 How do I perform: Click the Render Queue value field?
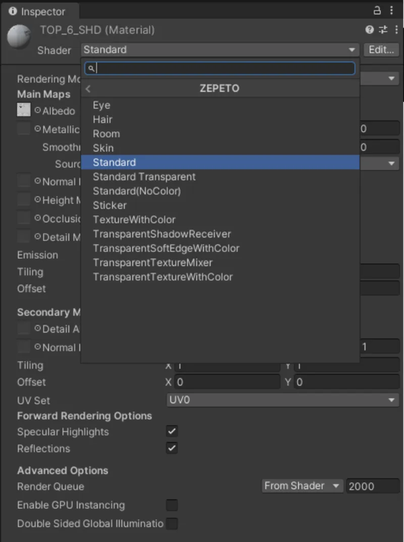[x=373, y=485]
